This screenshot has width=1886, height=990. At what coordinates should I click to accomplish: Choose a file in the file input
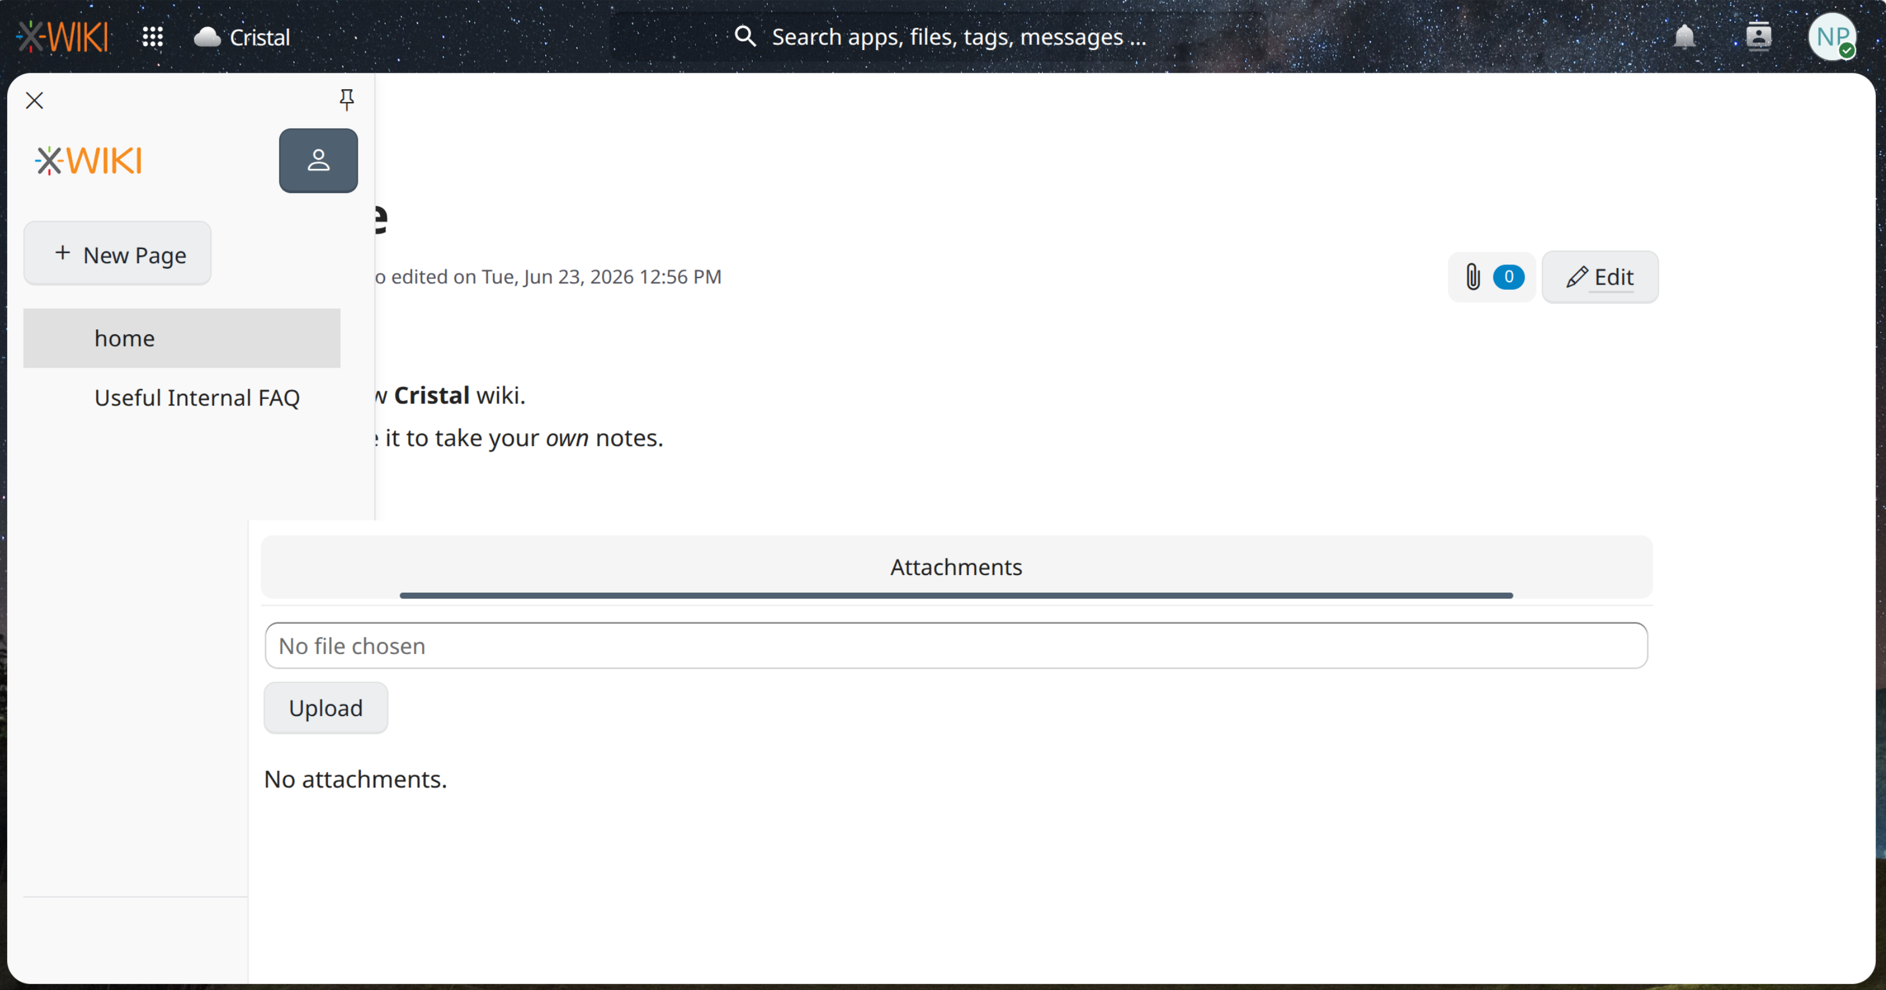[956, 645]
